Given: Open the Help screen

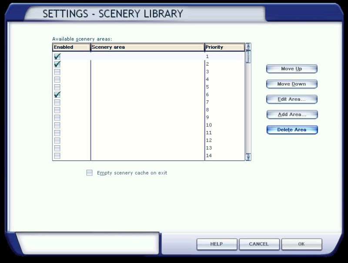Looking at the screenshot, I should pos(216,244).
